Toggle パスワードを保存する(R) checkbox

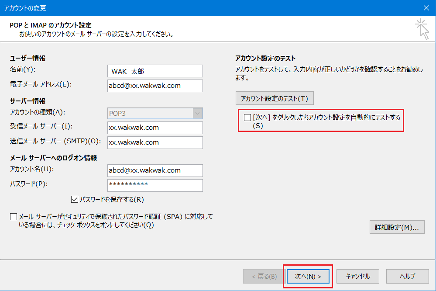74,199
